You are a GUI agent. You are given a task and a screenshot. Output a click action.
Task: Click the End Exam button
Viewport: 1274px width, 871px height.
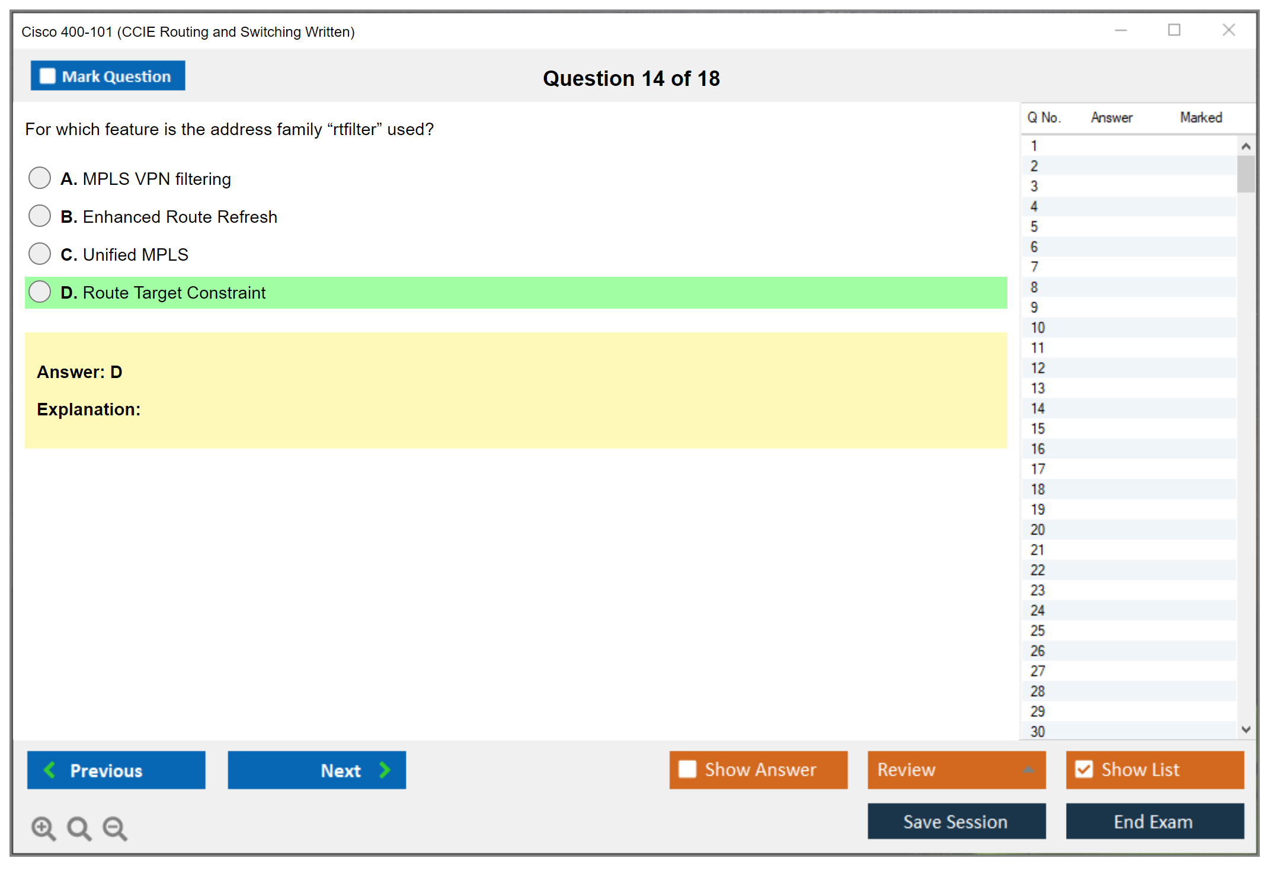click(1154, 821)
